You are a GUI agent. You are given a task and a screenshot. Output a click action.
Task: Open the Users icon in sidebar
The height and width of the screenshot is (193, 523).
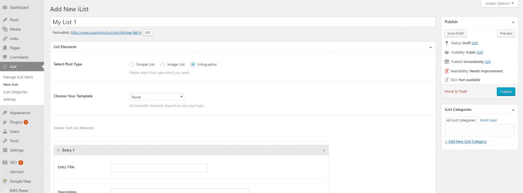pos(5,131)
